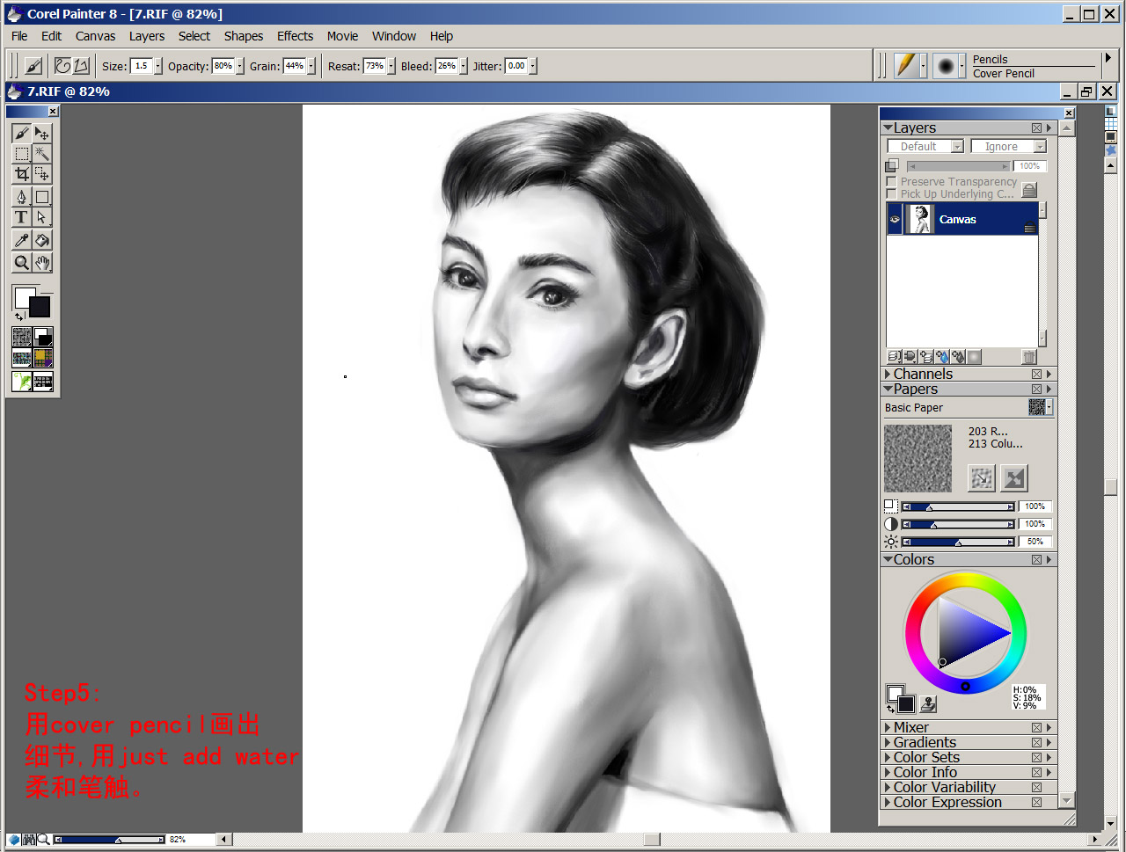
Task: Close the Gradients palette with its X box
Action: (1036, 743)
